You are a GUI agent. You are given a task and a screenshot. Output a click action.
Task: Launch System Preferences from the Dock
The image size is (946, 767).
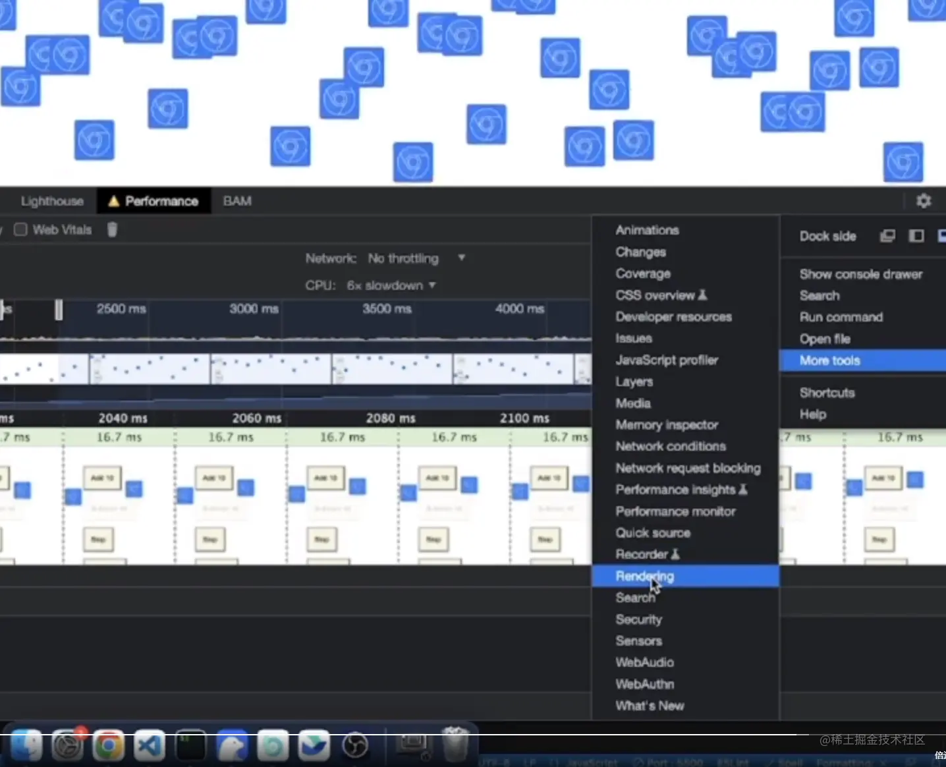68,745
